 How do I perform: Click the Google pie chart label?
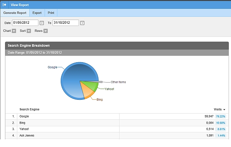click(52, 67)
